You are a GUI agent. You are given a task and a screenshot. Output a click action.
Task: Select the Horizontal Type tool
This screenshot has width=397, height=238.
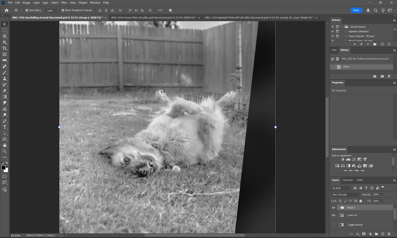[x=4, y=127]
